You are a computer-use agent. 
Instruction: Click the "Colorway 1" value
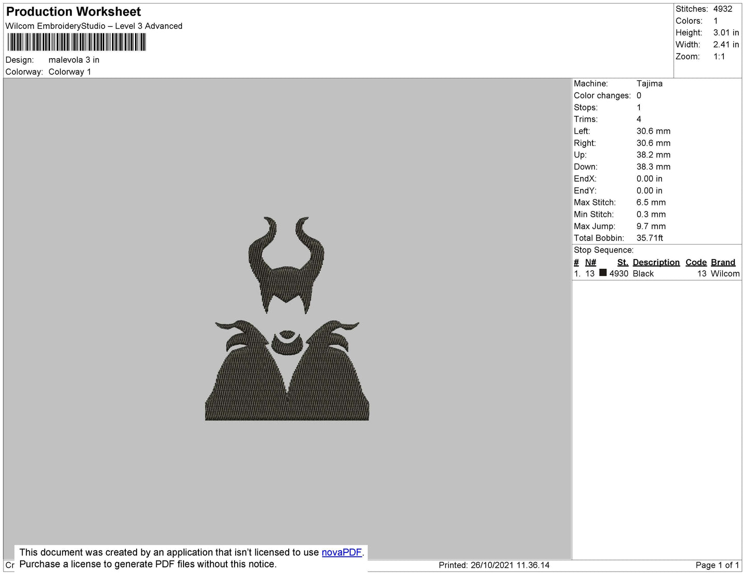[x=70, y=72]
